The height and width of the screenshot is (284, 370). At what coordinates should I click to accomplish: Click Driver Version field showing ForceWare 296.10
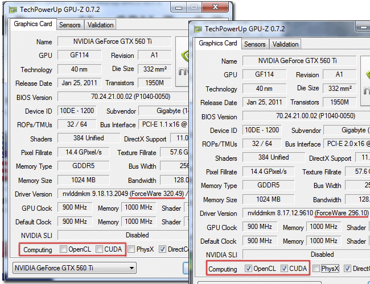click(x=306, y=213)
